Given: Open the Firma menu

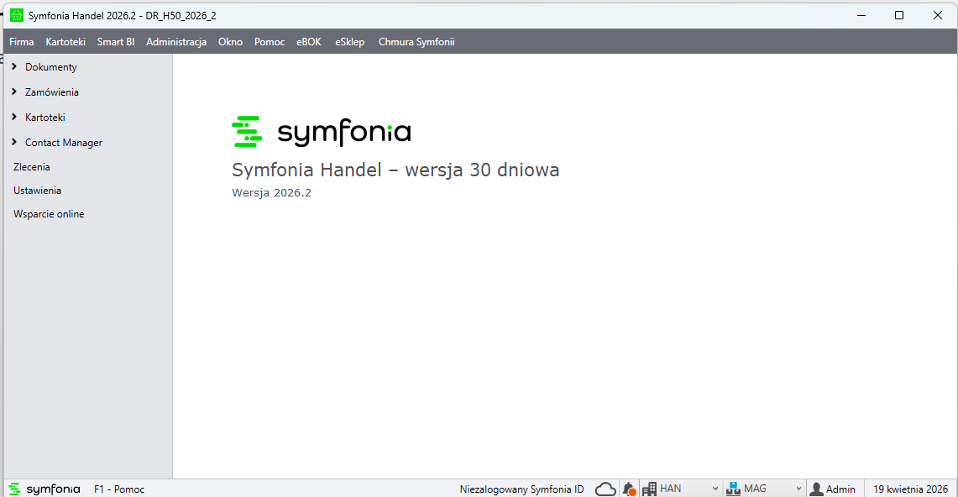Looking at the screenshot, I should pos(22,42).
